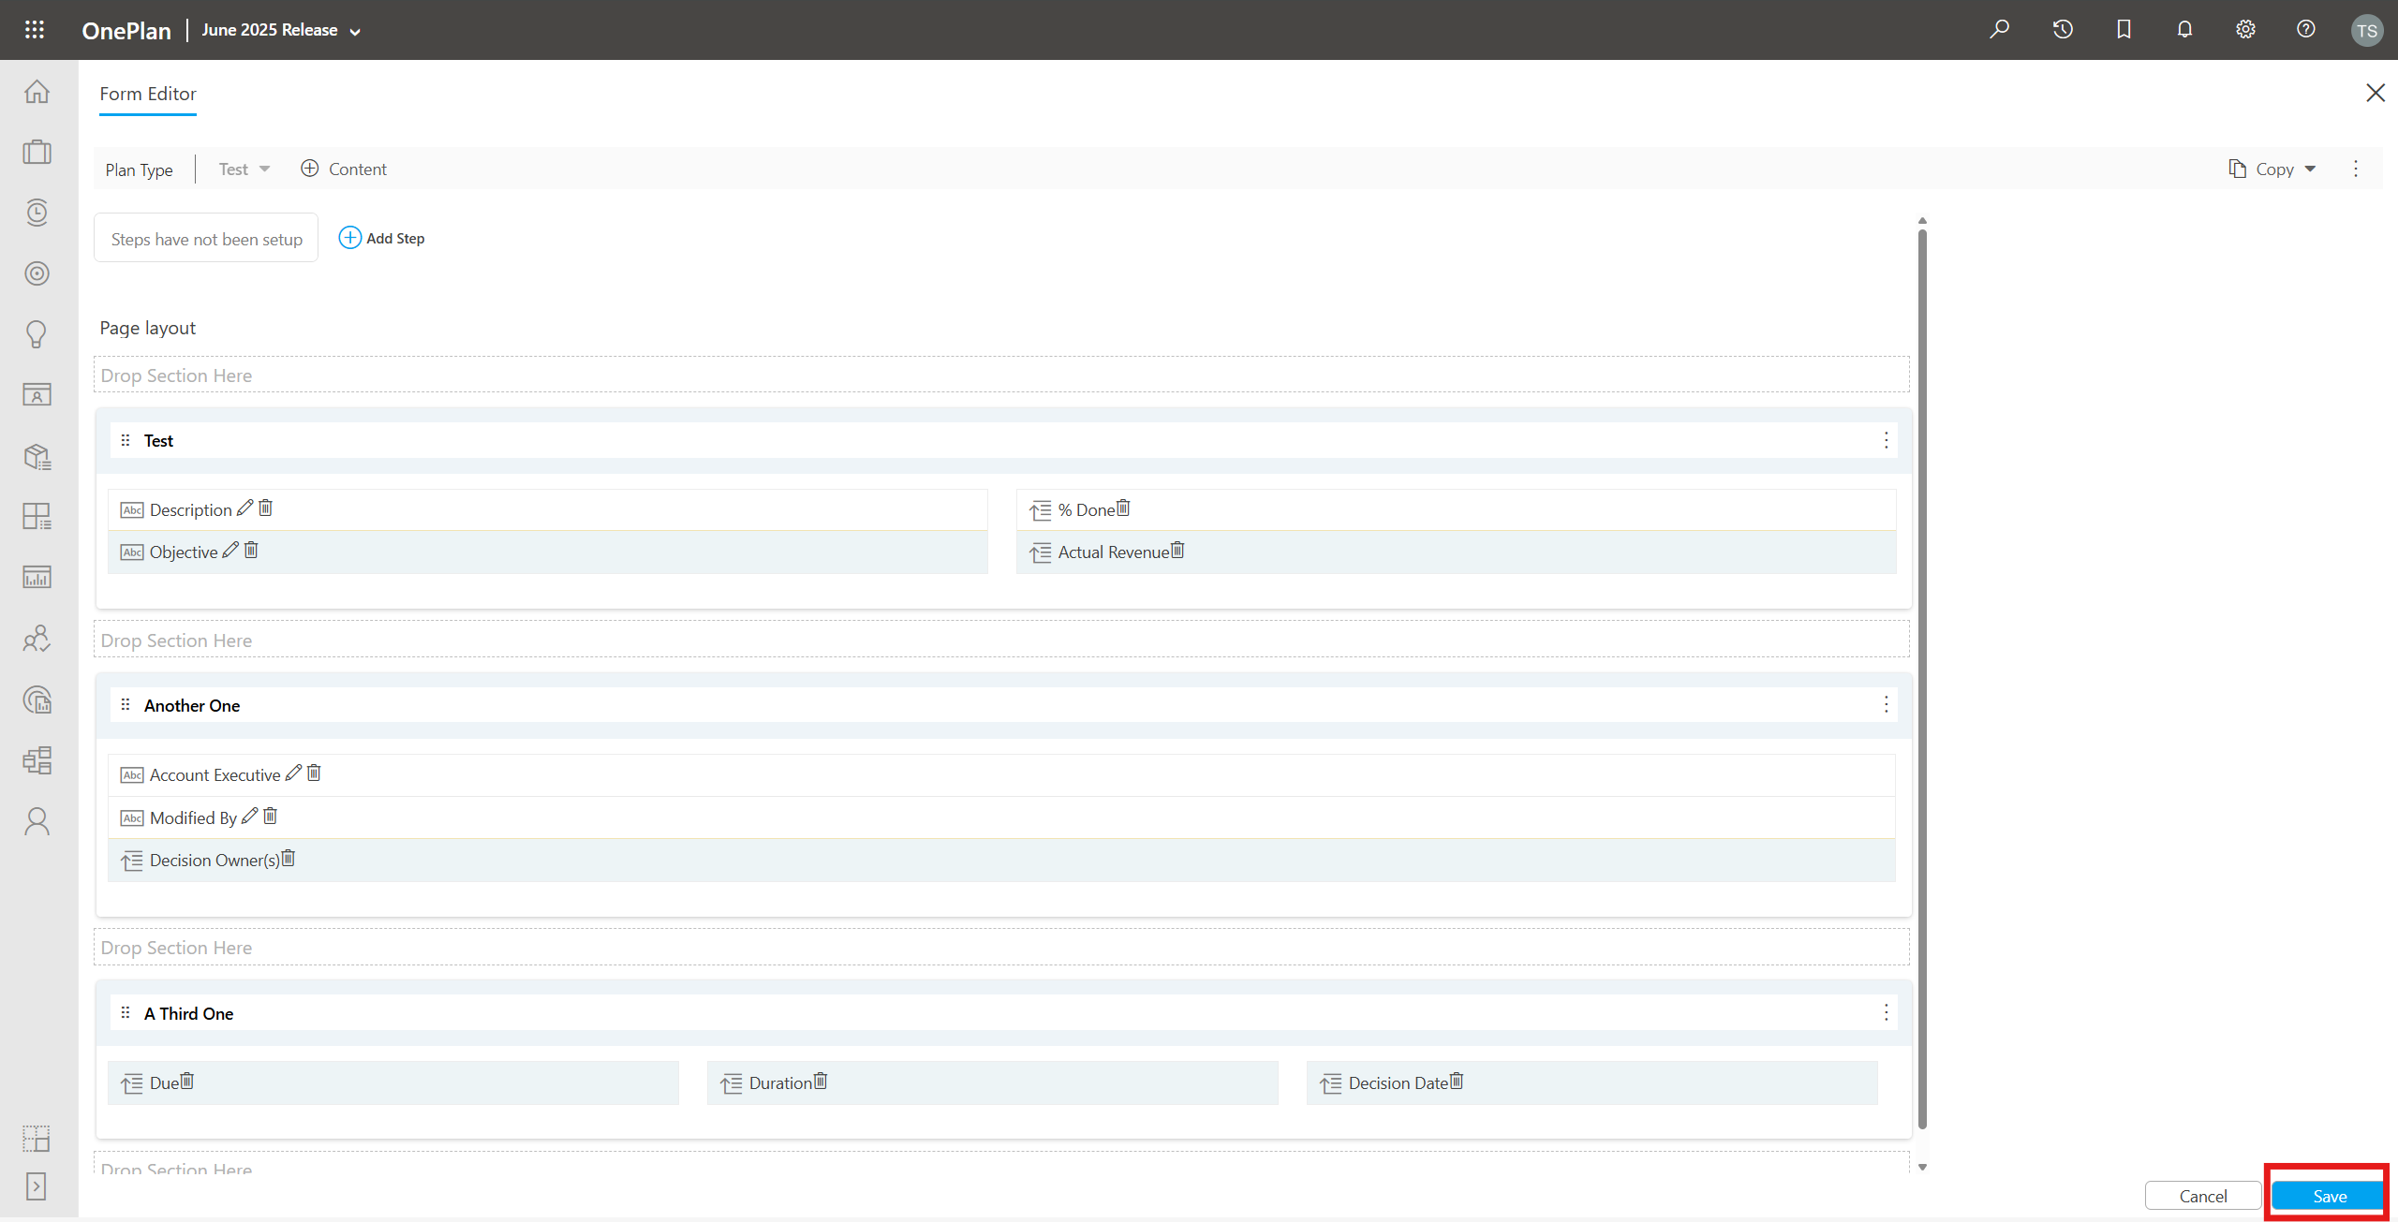Open notifications bell icon

point(2184,29)
